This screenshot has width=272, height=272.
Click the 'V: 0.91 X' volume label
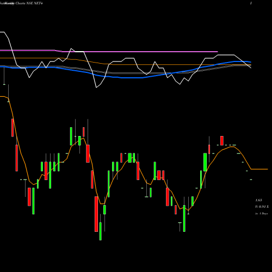coord(262,207)
